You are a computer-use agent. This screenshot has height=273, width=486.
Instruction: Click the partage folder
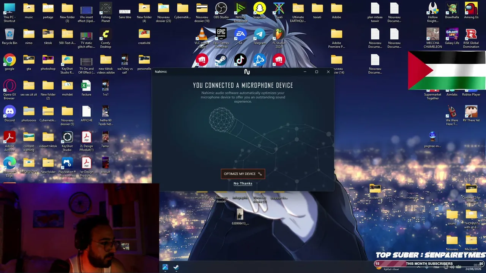48,11
